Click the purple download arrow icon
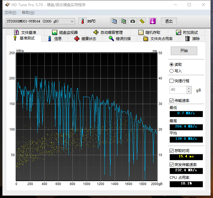Image resolution: width=213 pixels, height=198 pixels. [153, 21]
